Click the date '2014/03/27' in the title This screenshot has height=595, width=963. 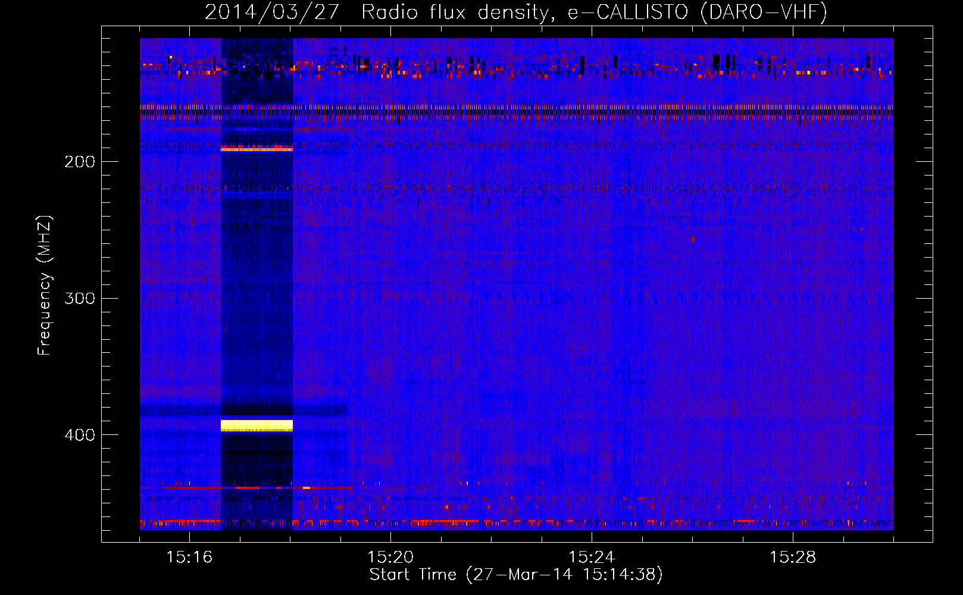pyautogui.click(x=272, y=12)
